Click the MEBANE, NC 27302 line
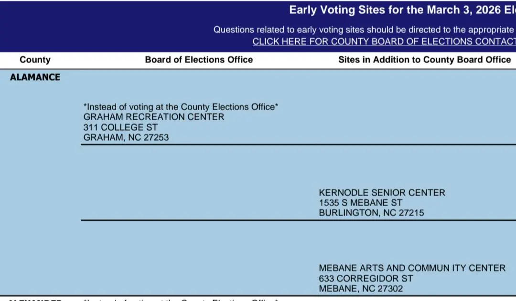 [361, 289]
